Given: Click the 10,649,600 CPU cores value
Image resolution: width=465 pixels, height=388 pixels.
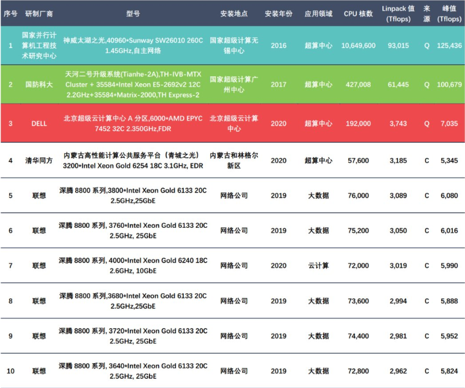Looking at the screenshot, I should pyautogui.click(x=358, y=46).
